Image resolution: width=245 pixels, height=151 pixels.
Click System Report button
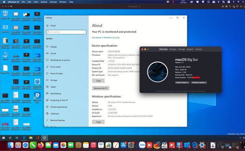pyautogui.click(x=182, y=83)
